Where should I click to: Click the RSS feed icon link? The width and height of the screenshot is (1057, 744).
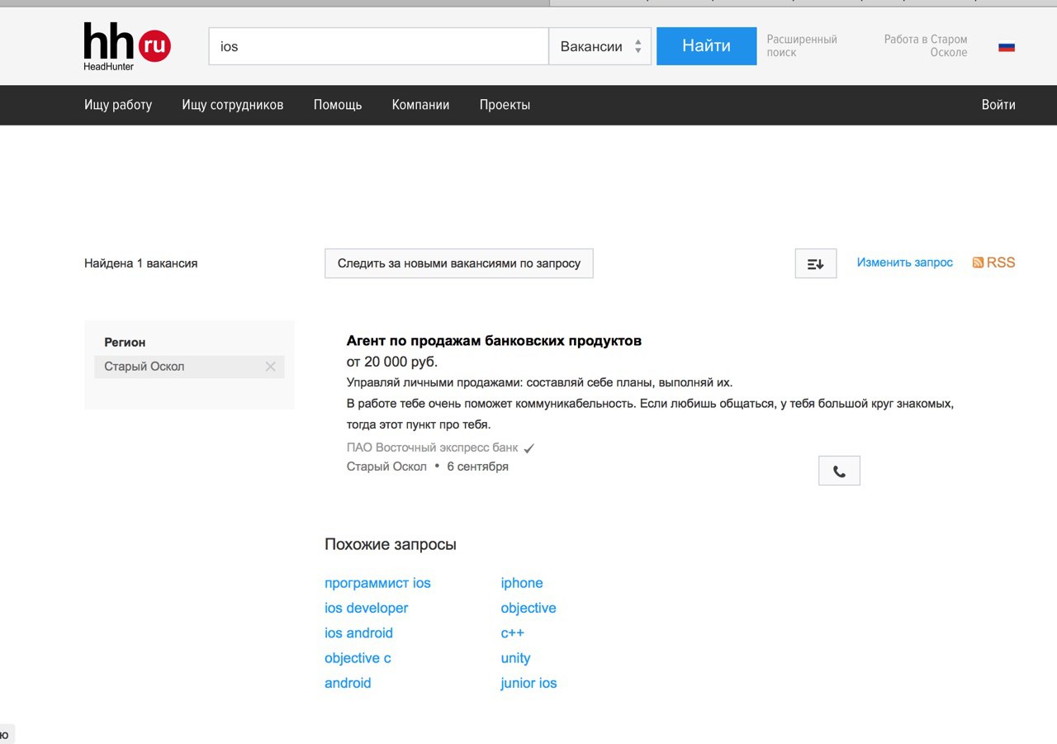click(x=993, y=263)
